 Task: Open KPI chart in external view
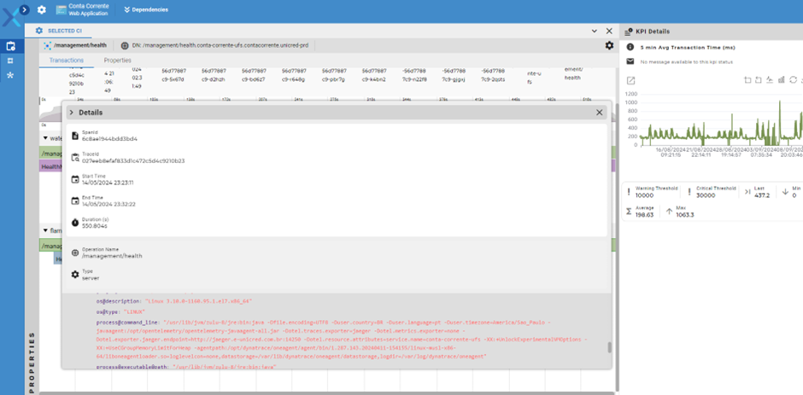[x=631, y=80]
